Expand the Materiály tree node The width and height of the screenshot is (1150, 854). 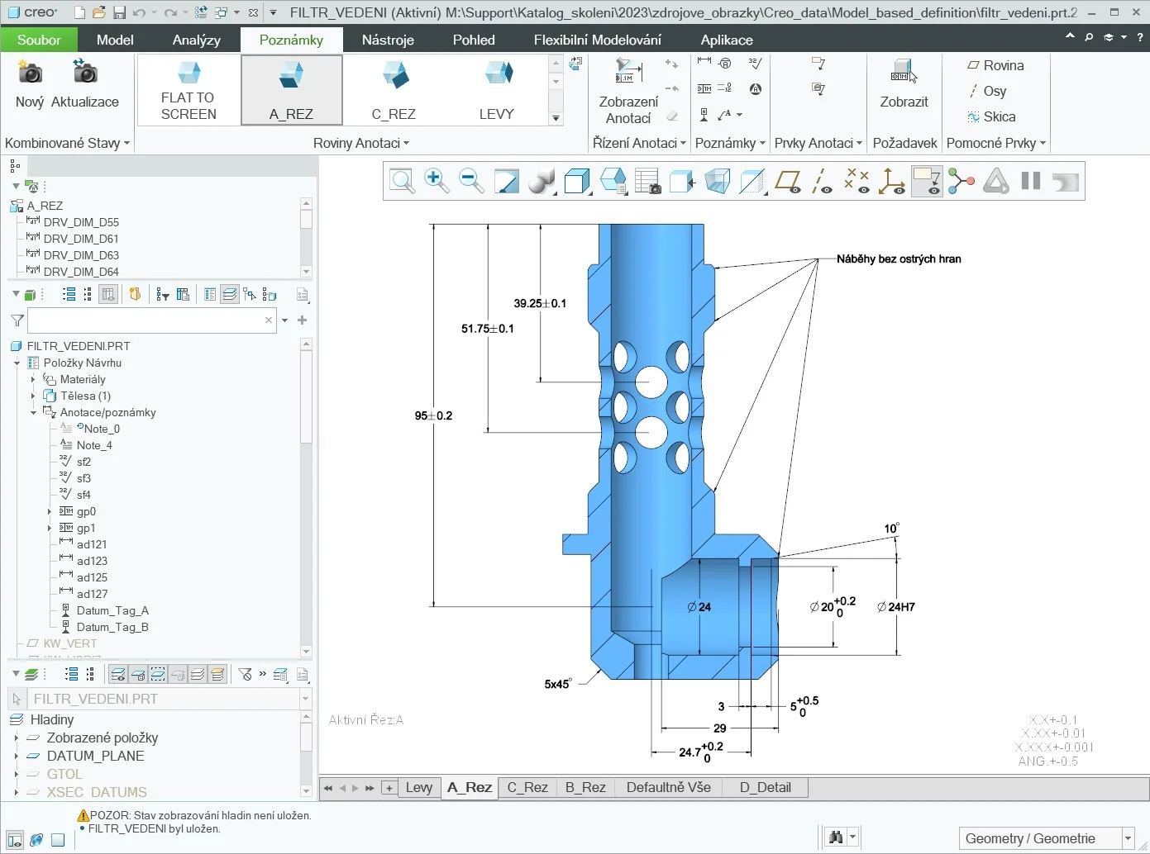click(33, 379)
